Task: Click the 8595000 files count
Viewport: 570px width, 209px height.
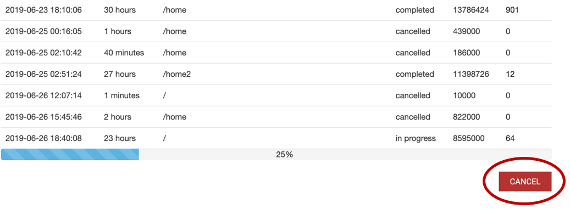Action: pos(469,139)
